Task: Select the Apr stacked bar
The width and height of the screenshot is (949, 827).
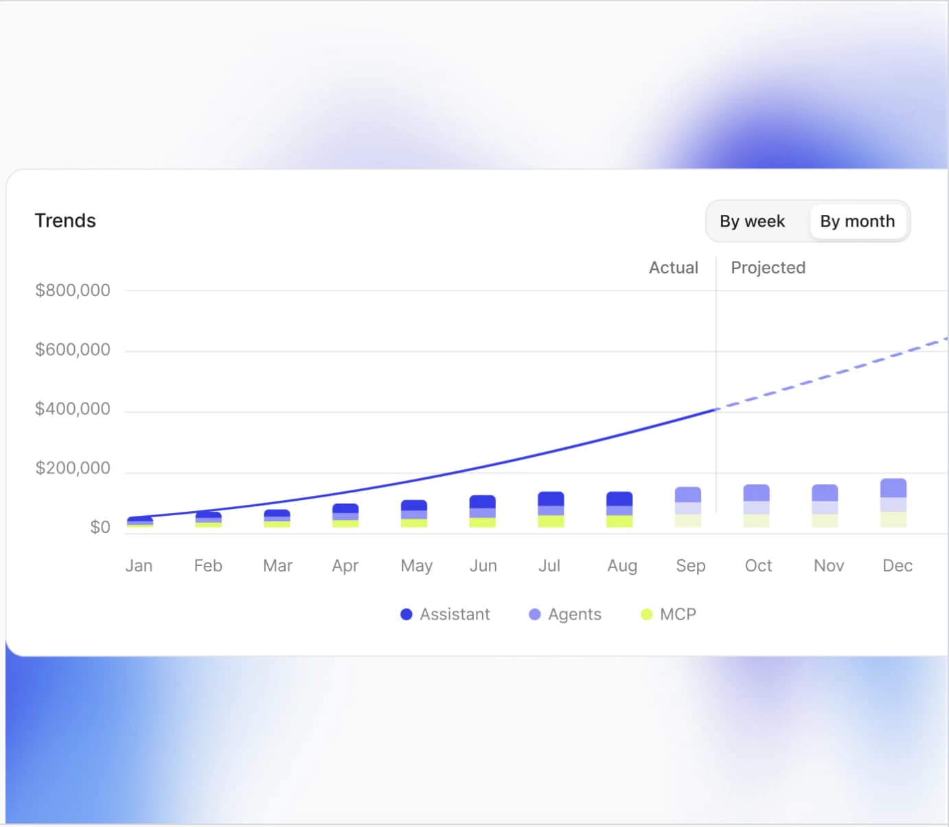Action: click(345, 515)
